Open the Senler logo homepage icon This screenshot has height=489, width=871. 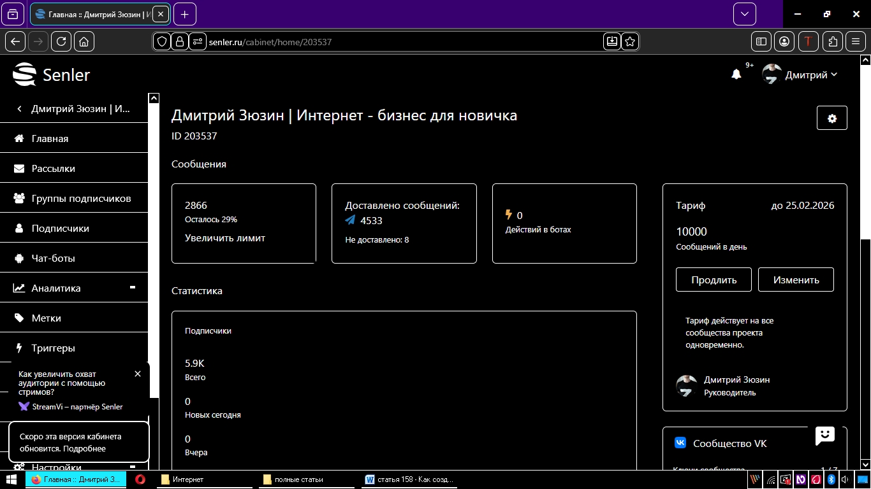click(24, 74)
